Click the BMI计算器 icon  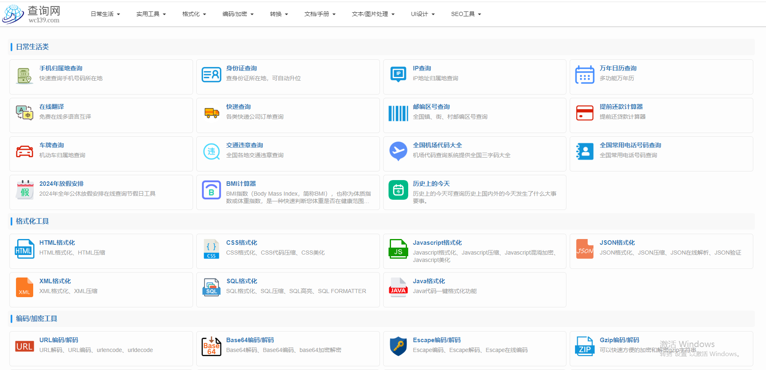click(211, 190)
